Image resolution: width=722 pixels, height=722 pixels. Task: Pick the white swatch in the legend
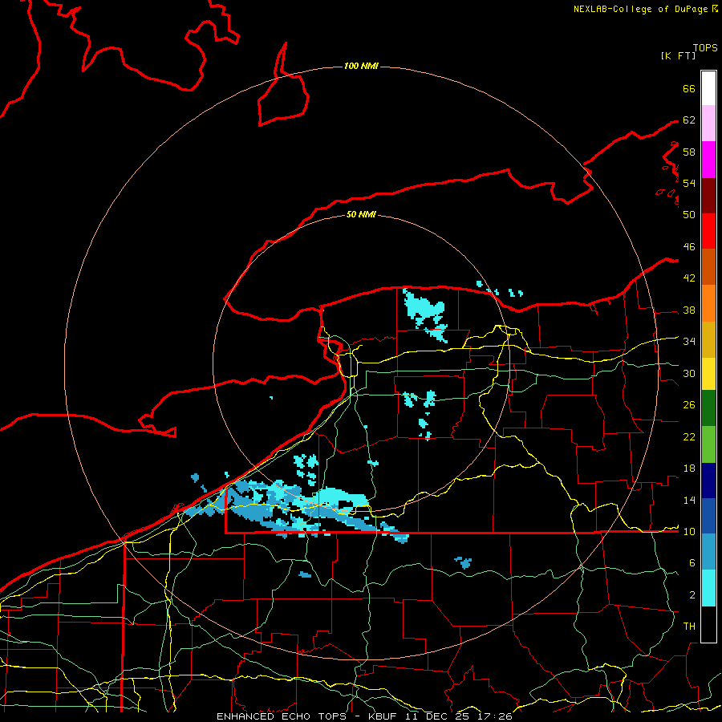click(708, 88)
